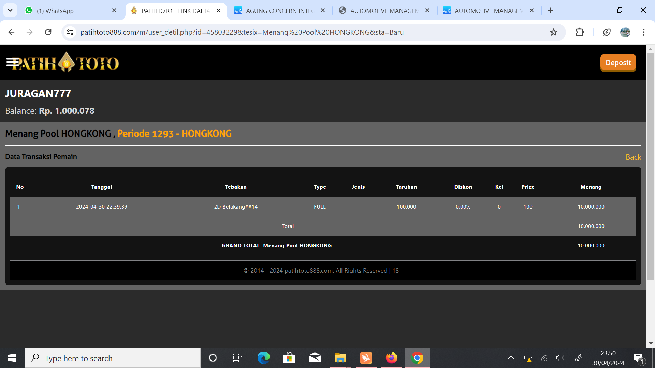Show hidden system tray icons chevron

point(511,358)
